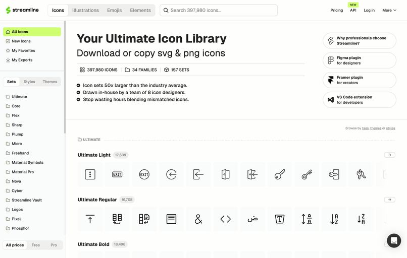Viewport: 407px width, 258px height.
Task: Click the double keys icon
Action: pyautogui.click(x=361, y=175)
